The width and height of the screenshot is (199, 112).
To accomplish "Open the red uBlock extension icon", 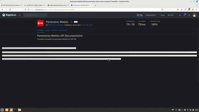I will click(189, 10).
